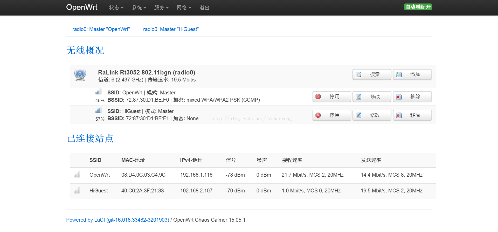
Task: Click 19.5 Mbit/s, MCS 2 send rate
Action: point(392,191)
